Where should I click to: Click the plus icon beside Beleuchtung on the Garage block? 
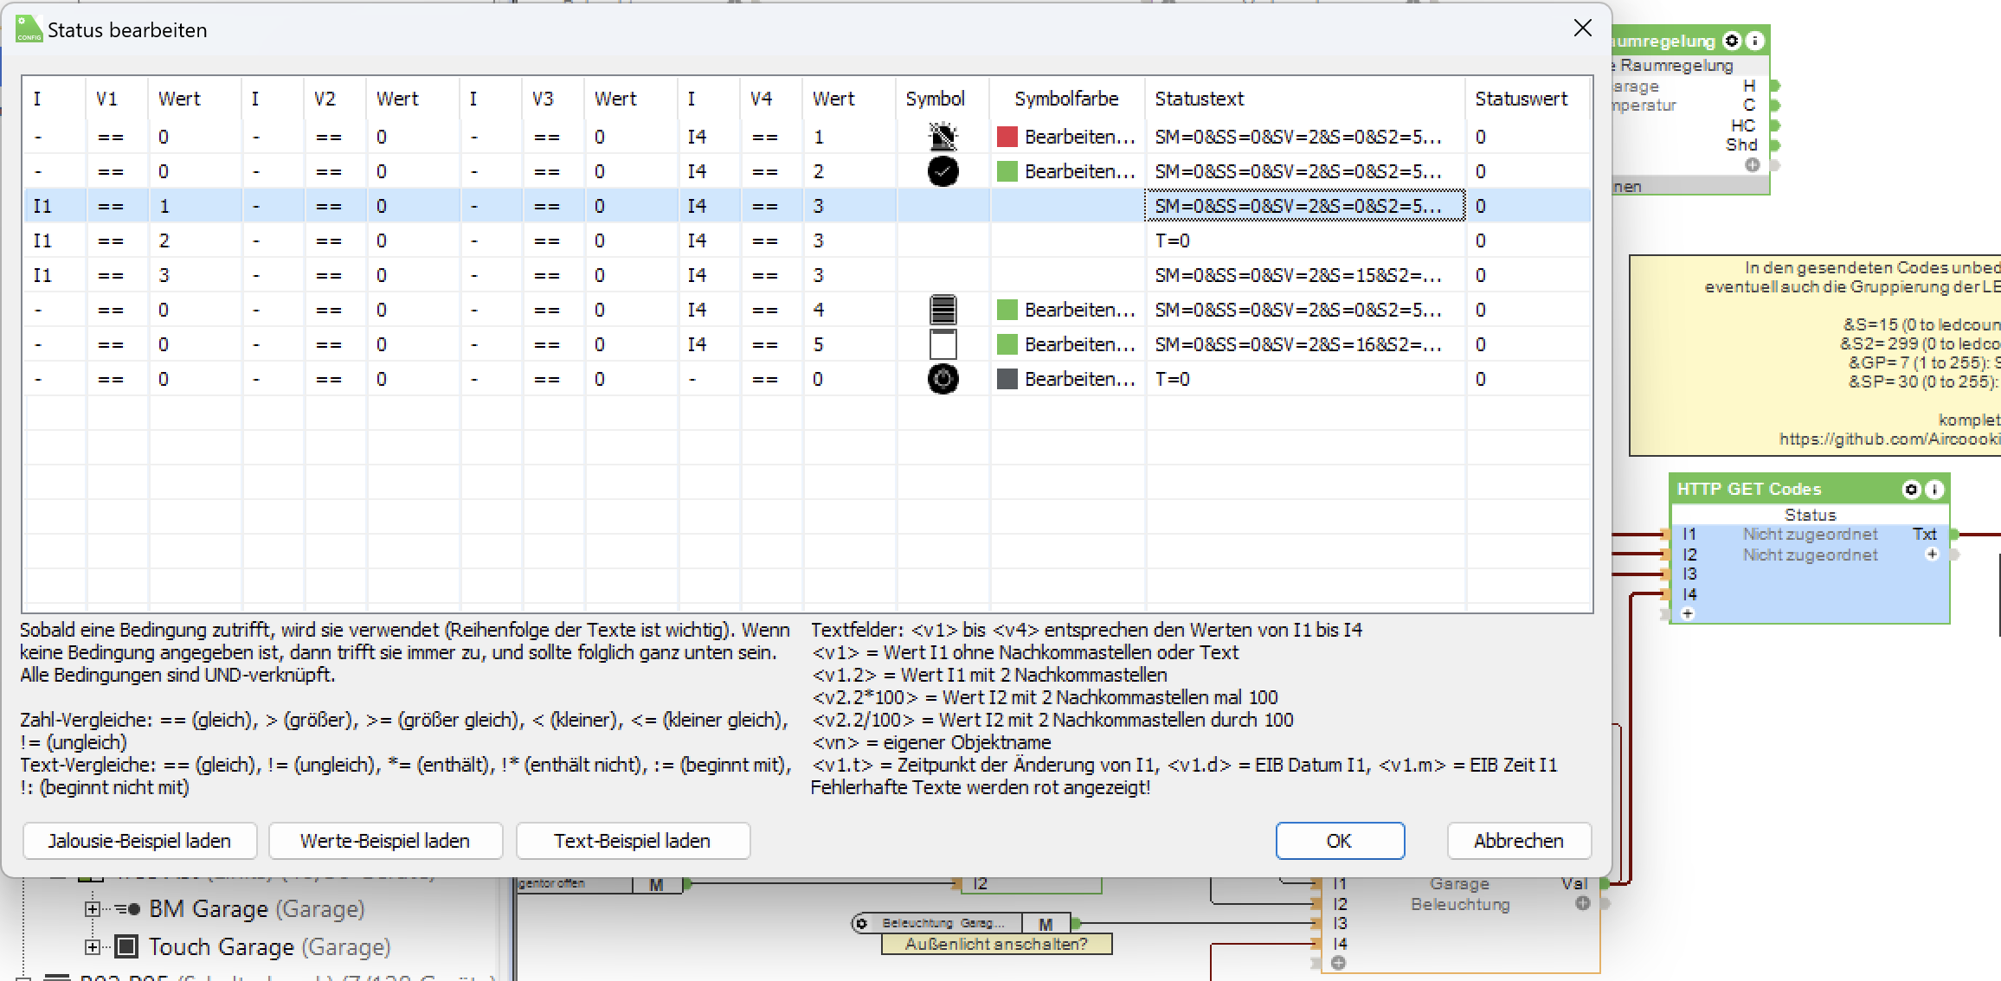1583,903
